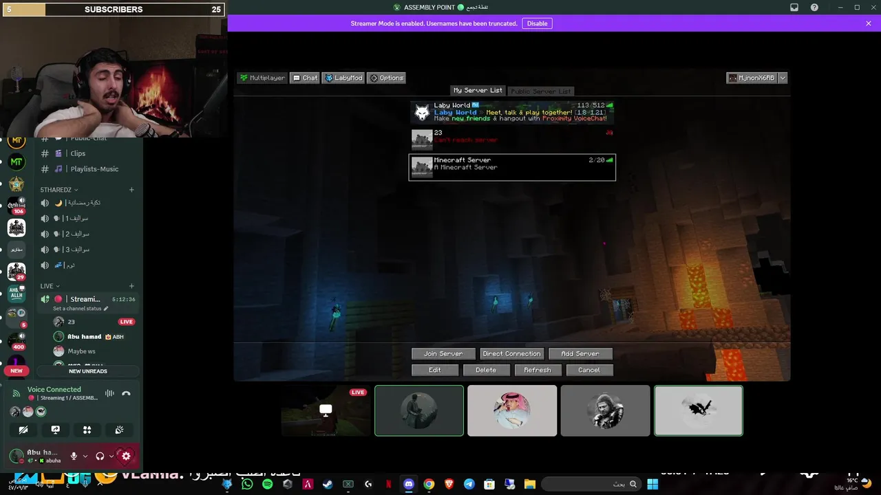Click the Abu hamad voice participant

pos(94,337)
